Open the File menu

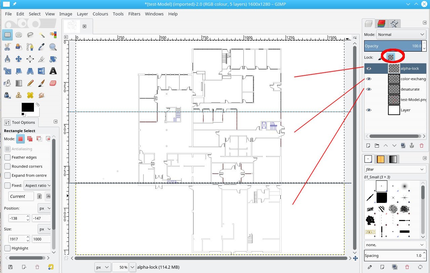point(8,14)
